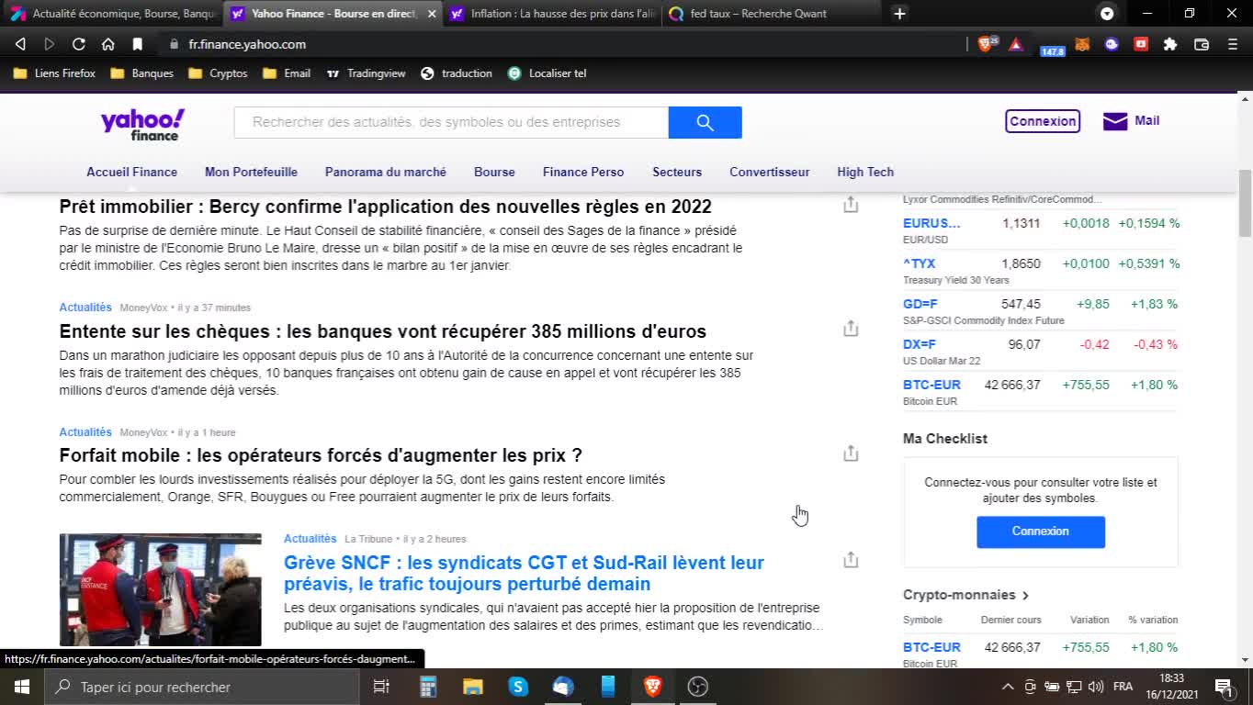Image resolution: width=1253 pixels, height=705 pixels.
Task: Share the Prêt immobilier article
Action: point(851,205)
